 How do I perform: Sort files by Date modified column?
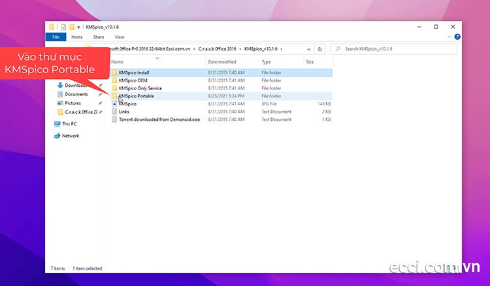(222, 62)
